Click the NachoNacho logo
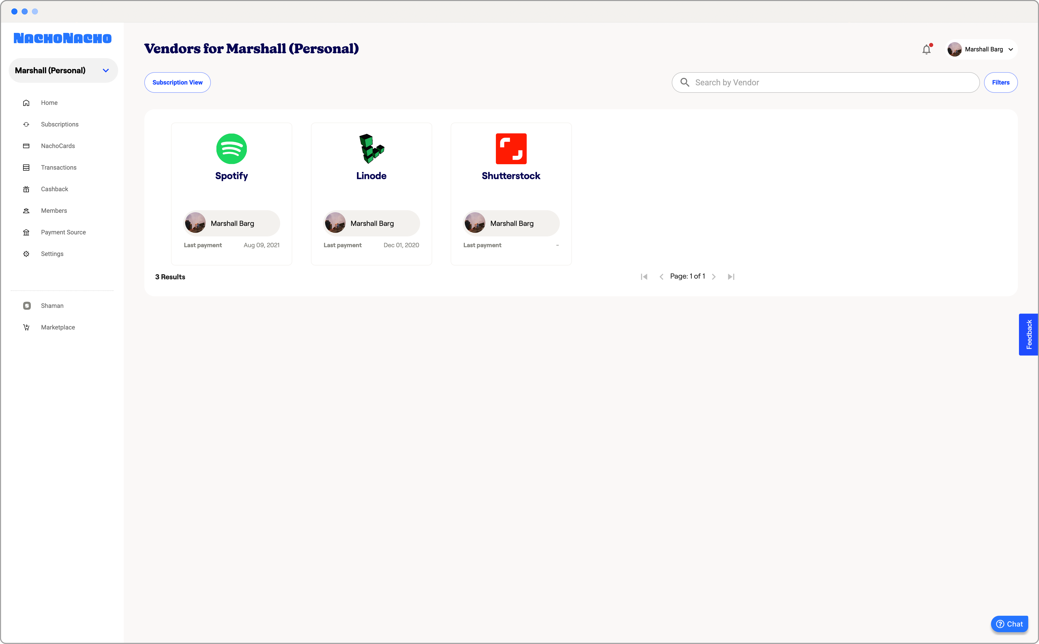Viewport: 1039px width, 644px height. pyautogui.click(x=63, y=38)
